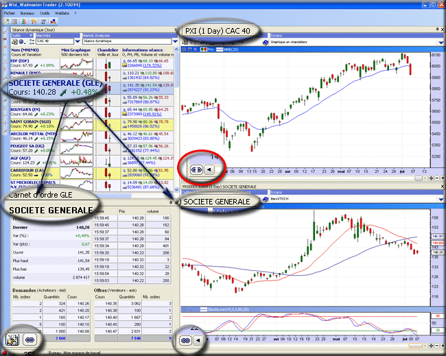Viewport: 446px width, 356px height.
Task: Open the 'Graphique en chandeliers' Ecrans dropdown
Action: [441, 43]
